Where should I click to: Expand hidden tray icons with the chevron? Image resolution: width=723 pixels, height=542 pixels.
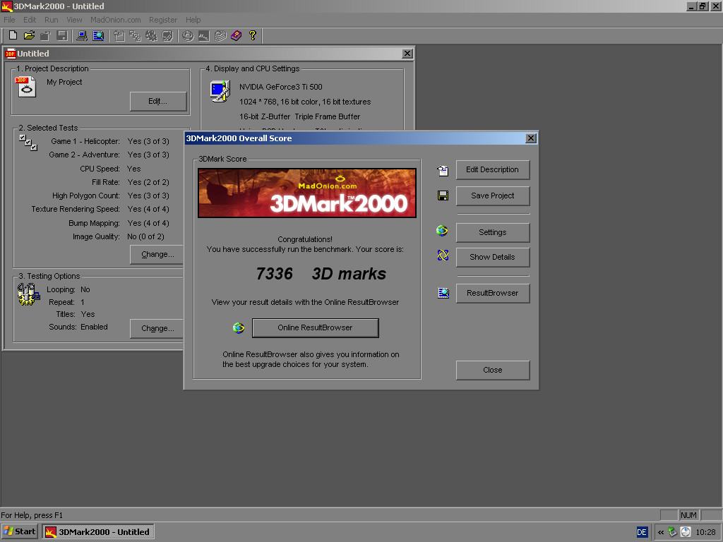pyautogui.click(x=661, y=532)
